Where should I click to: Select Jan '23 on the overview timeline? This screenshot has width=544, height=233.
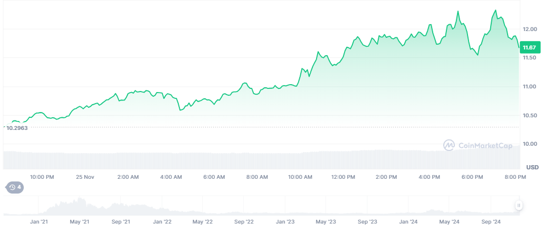(285, 222)
